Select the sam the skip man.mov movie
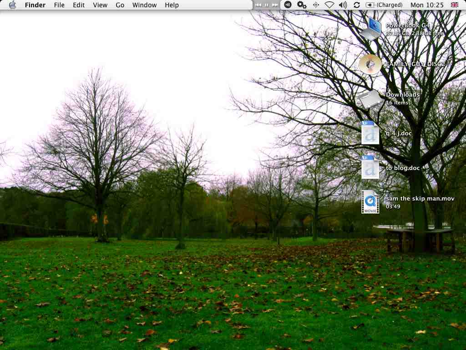Image resolution: width=466 pixels, height=350 pixels. pyautogui.click(x=370, y=202)
